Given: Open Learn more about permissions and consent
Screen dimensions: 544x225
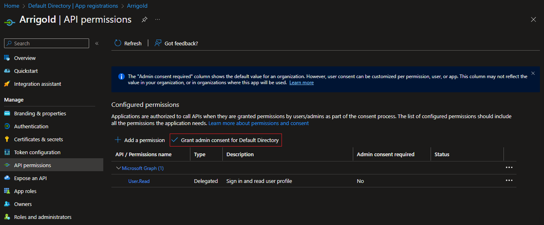Looking at the screenshot, I should pos(258,123).
